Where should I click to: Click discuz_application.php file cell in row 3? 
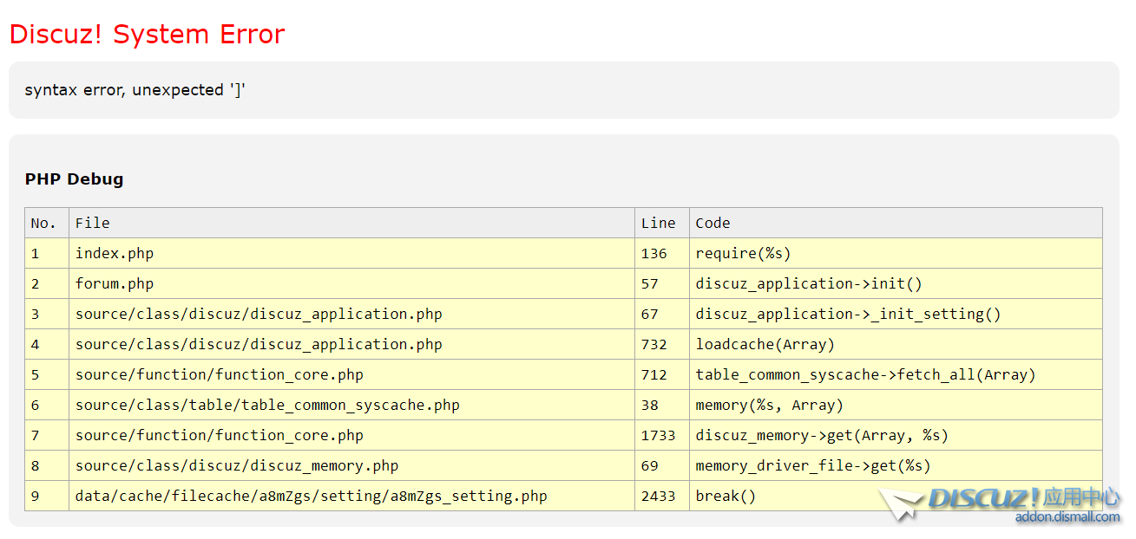(351, 314)
